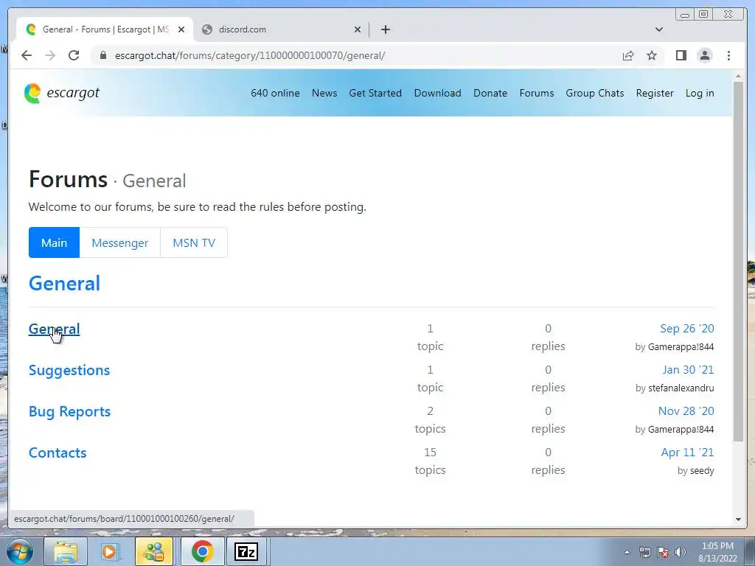Switch to the Messenger category tab
The width and height of the screenshot is (755, 566).
coord(120,242)
